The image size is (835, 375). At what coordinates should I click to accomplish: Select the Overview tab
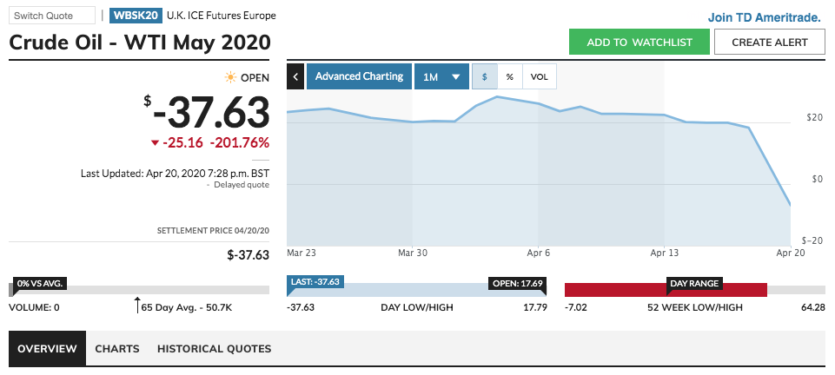pyautogui.click(x=47, y=349)
